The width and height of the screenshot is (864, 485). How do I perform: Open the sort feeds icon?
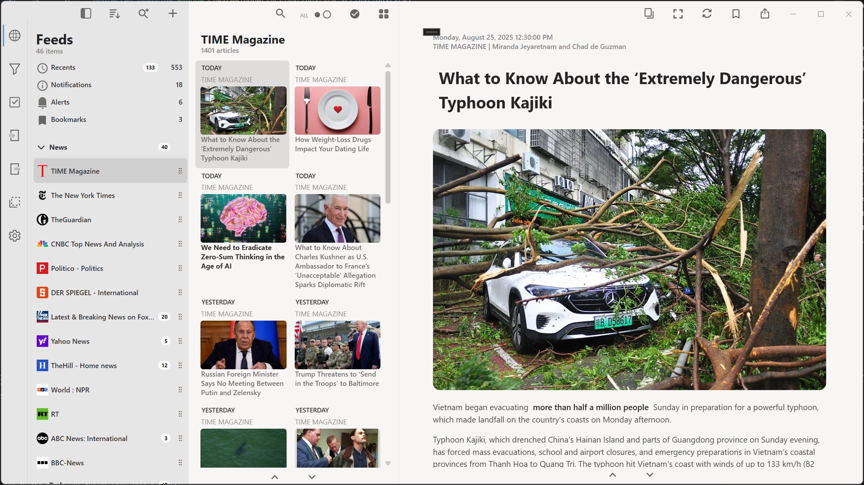(x=114, y=14)
